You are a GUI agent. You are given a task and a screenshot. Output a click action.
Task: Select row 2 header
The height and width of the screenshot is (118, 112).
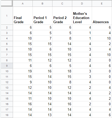tap(7, 27)
